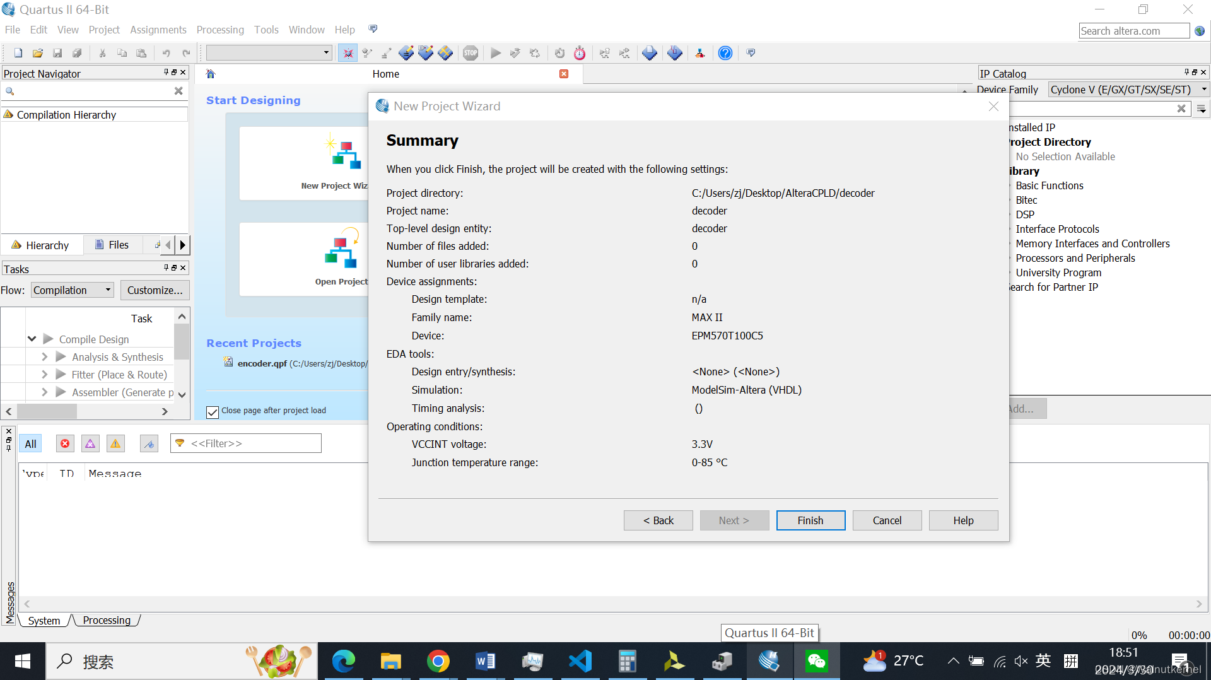Open the Processing menu

coord(220,30)
